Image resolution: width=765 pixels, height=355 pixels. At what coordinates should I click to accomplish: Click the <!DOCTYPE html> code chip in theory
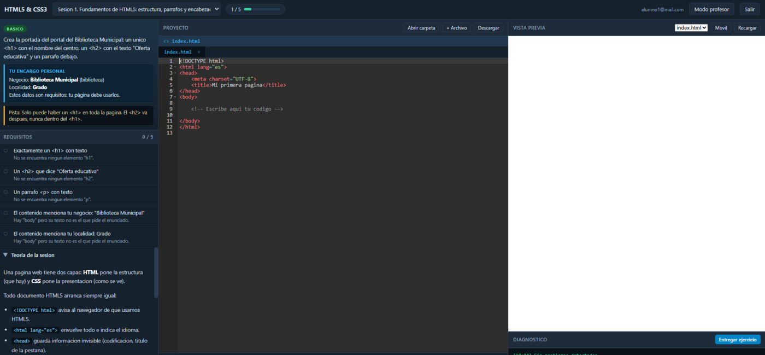34,310
